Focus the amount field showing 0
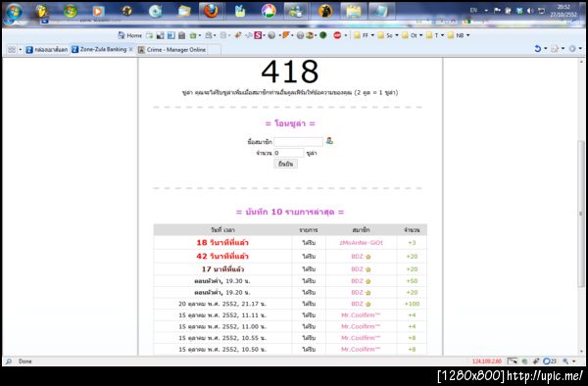Screen dimensions: 588x386 click(288, 153)
